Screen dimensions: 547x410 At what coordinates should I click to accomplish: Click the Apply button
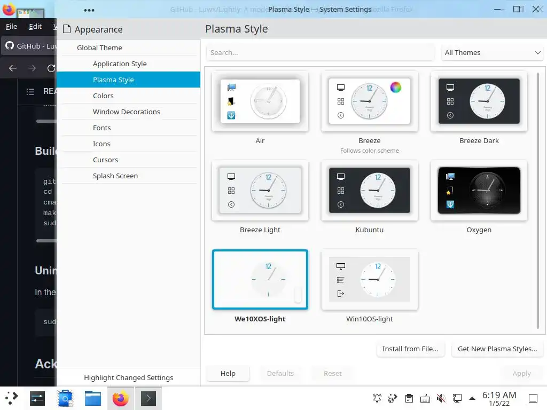(521, 373)
